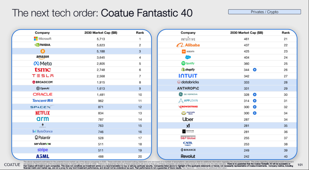Click the plus icon in GE Vernova row
The image size is (309, 170).
pos(254,95)
